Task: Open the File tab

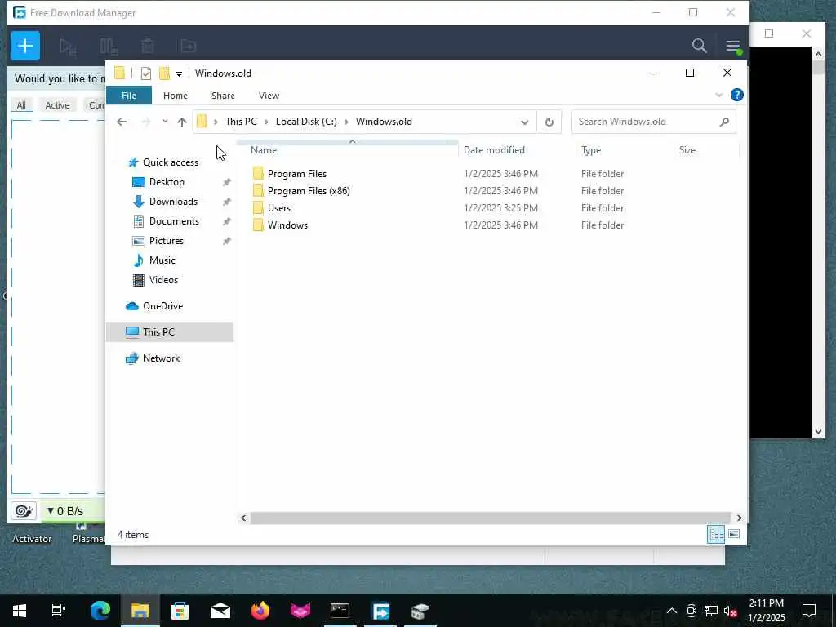Action: coord(129,96)
